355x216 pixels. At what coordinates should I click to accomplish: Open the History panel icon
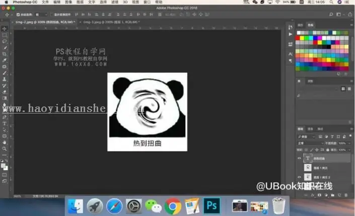tap(290, 27)
